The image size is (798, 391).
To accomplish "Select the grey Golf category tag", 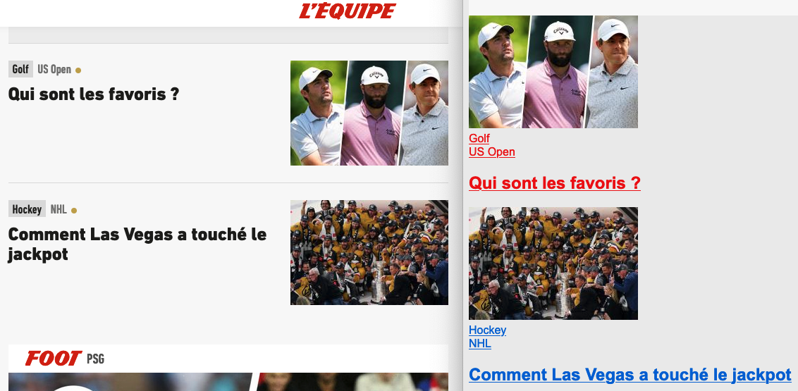I will 20,69.
